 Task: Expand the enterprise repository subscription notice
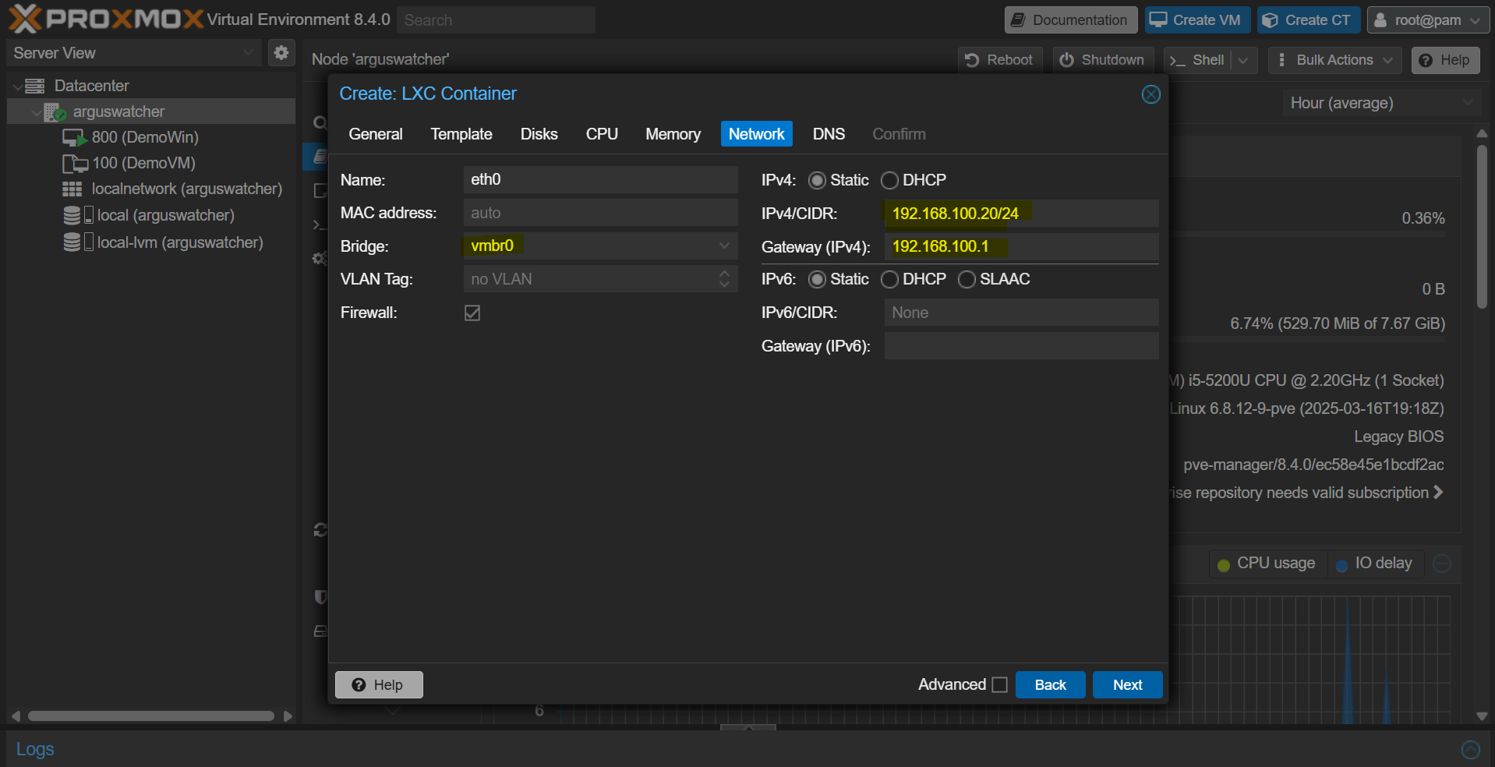pos(1438,493)
